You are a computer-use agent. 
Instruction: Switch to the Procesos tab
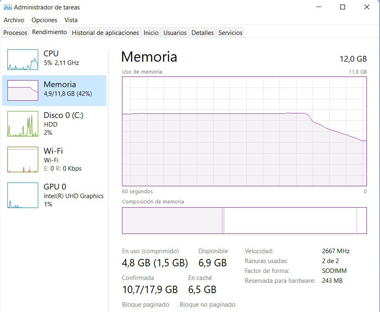pos(15,32)
